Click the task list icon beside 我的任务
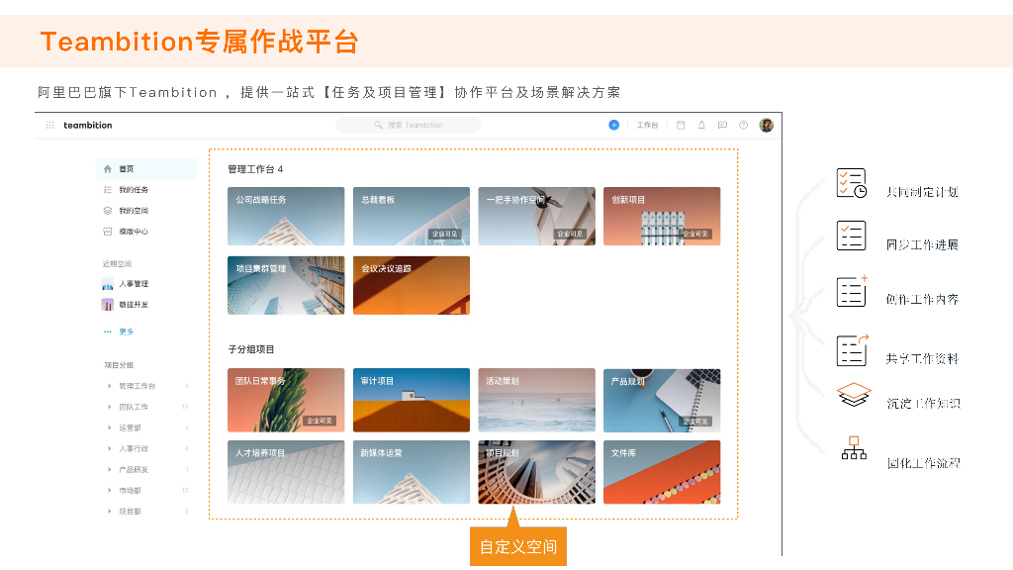Viewport: 1013px width, 570px height. tap(108, 189)
